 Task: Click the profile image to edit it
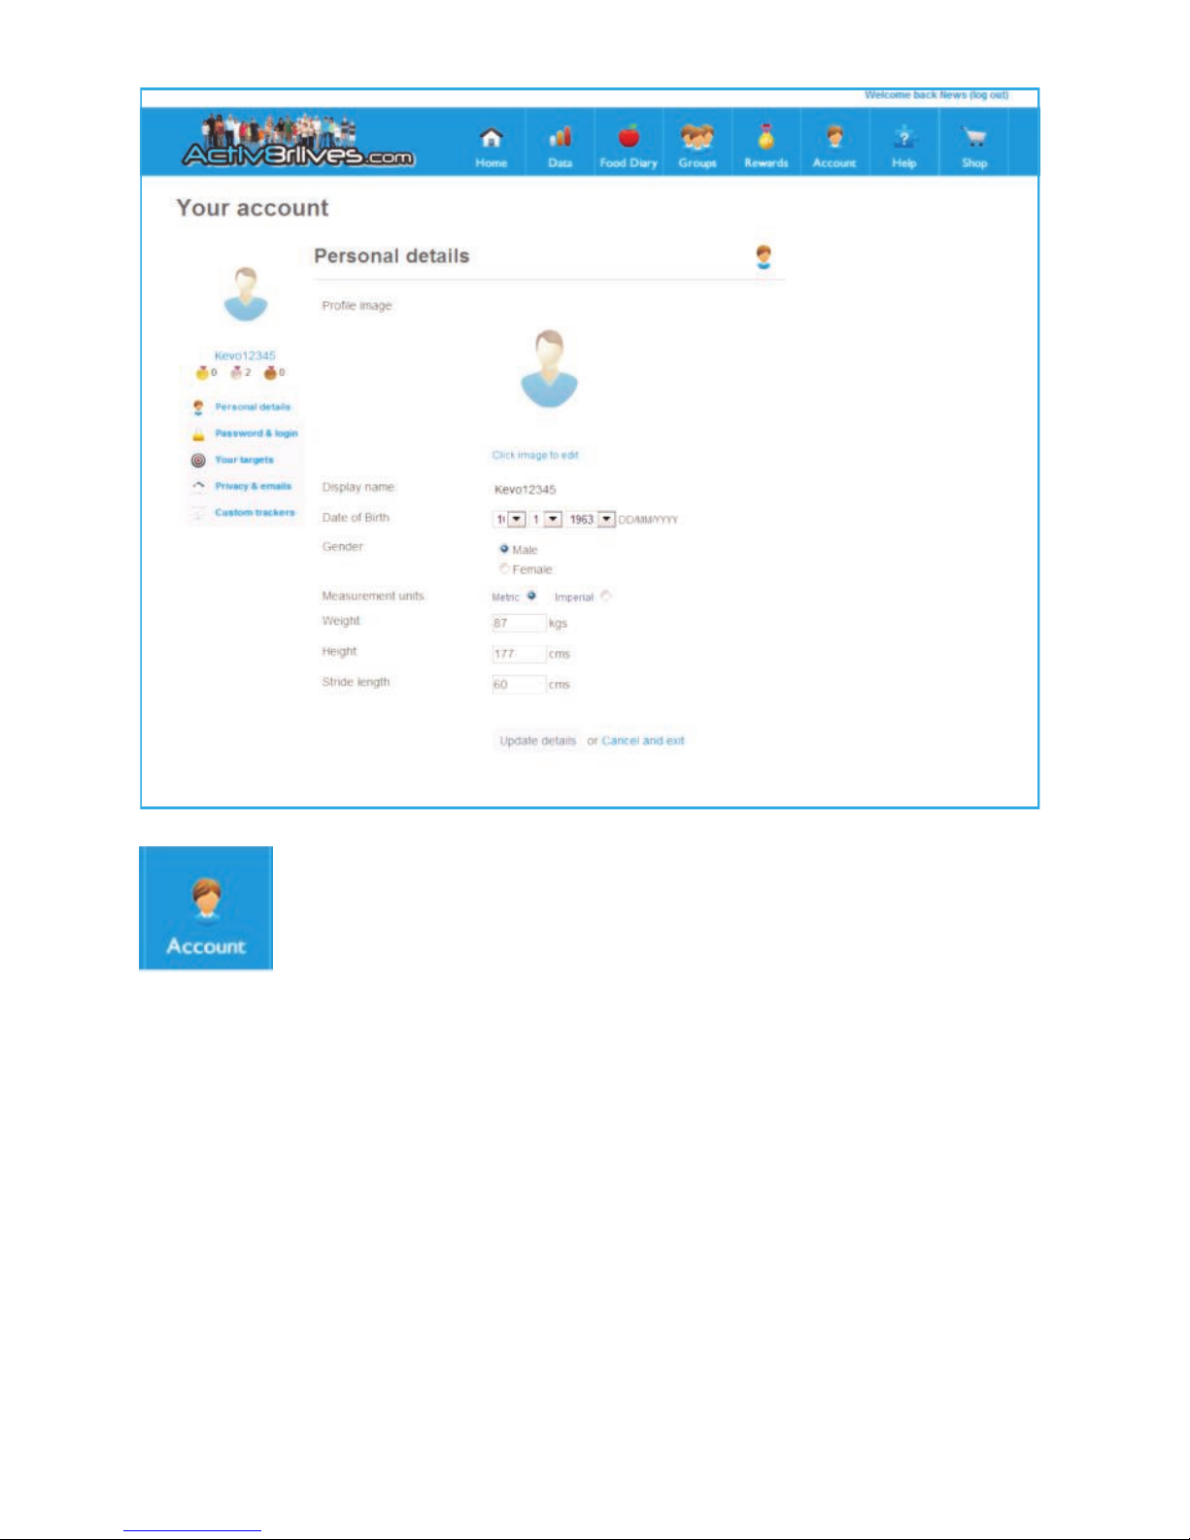(x=550, y=368)
